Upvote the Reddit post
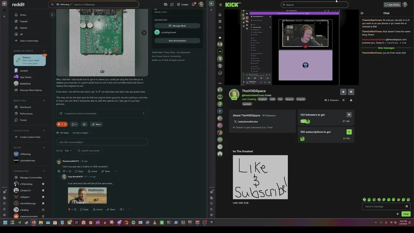 tap(59, 124)
